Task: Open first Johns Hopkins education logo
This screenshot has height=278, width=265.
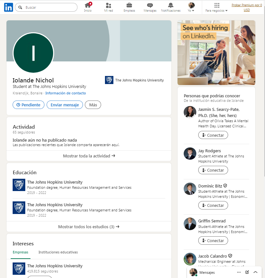Action: (19, 185)
